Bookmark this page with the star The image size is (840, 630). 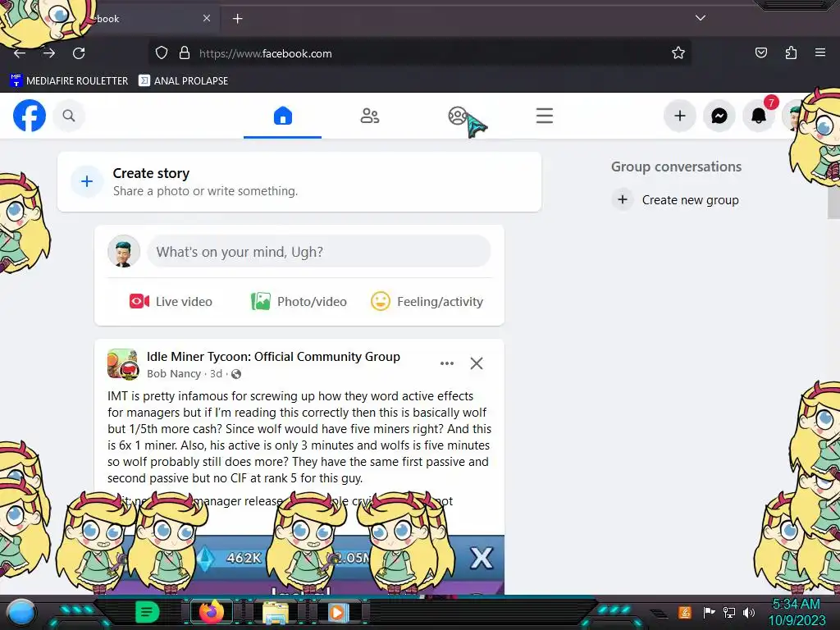click(x=678, y=53)
